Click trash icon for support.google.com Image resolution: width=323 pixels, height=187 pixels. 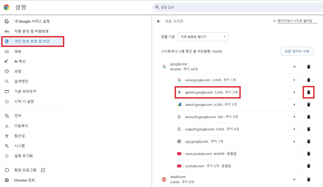[309, 129]
